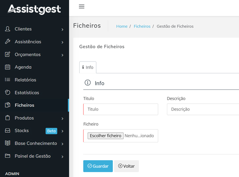
Task: Click the Produtos clipboard icon
Action: point(8,118)
